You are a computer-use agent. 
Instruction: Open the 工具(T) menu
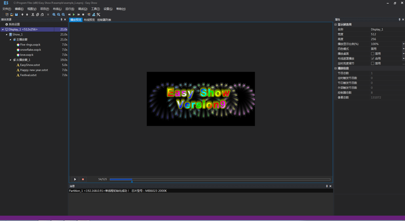coord(95,9)
